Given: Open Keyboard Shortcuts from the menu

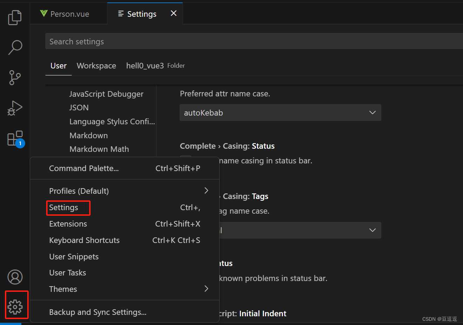Looking at the screenshot, I should pos(124,240).
